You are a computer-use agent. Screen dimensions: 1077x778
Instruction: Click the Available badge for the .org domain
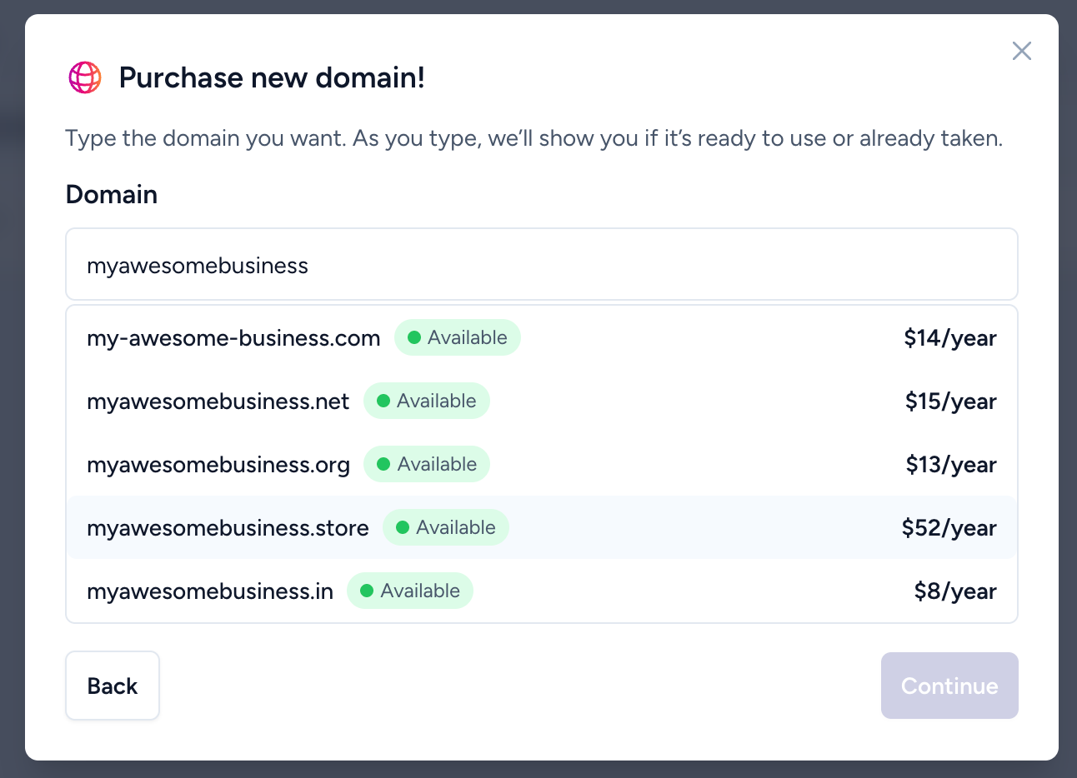tap(427, 465)
